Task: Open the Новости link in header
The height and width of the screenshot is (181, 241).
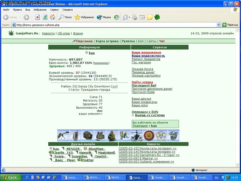Action: pyautogui.click(x=48, y=33)
